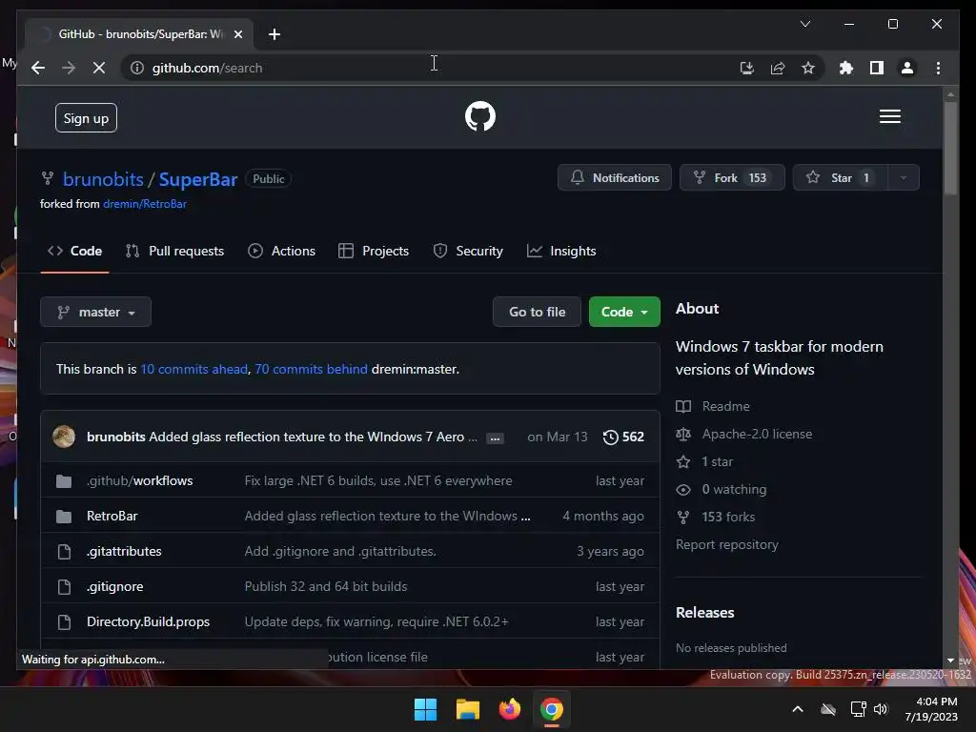Open brunobits owner link

tap(103, 179)
